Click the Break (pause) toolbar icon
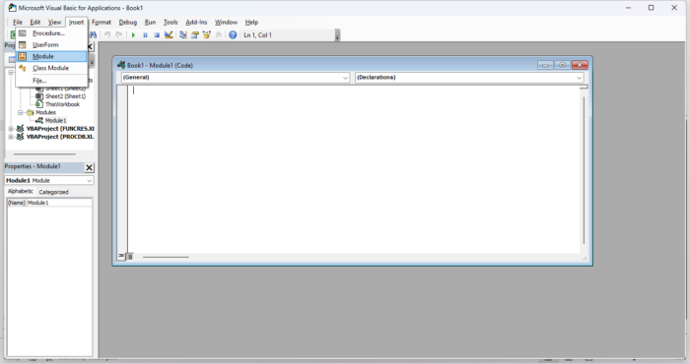The height and width of the screenshot is (364, 690). pos(145,34)
